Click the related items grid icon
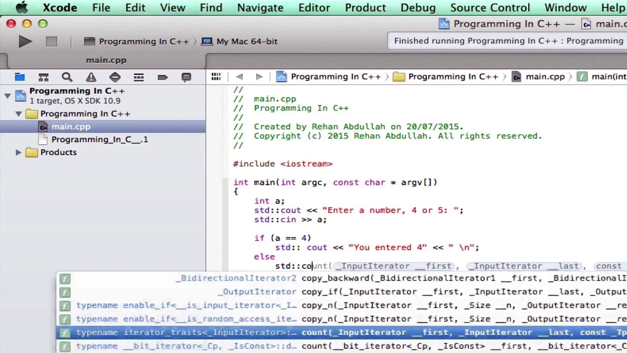 point(216,76)
